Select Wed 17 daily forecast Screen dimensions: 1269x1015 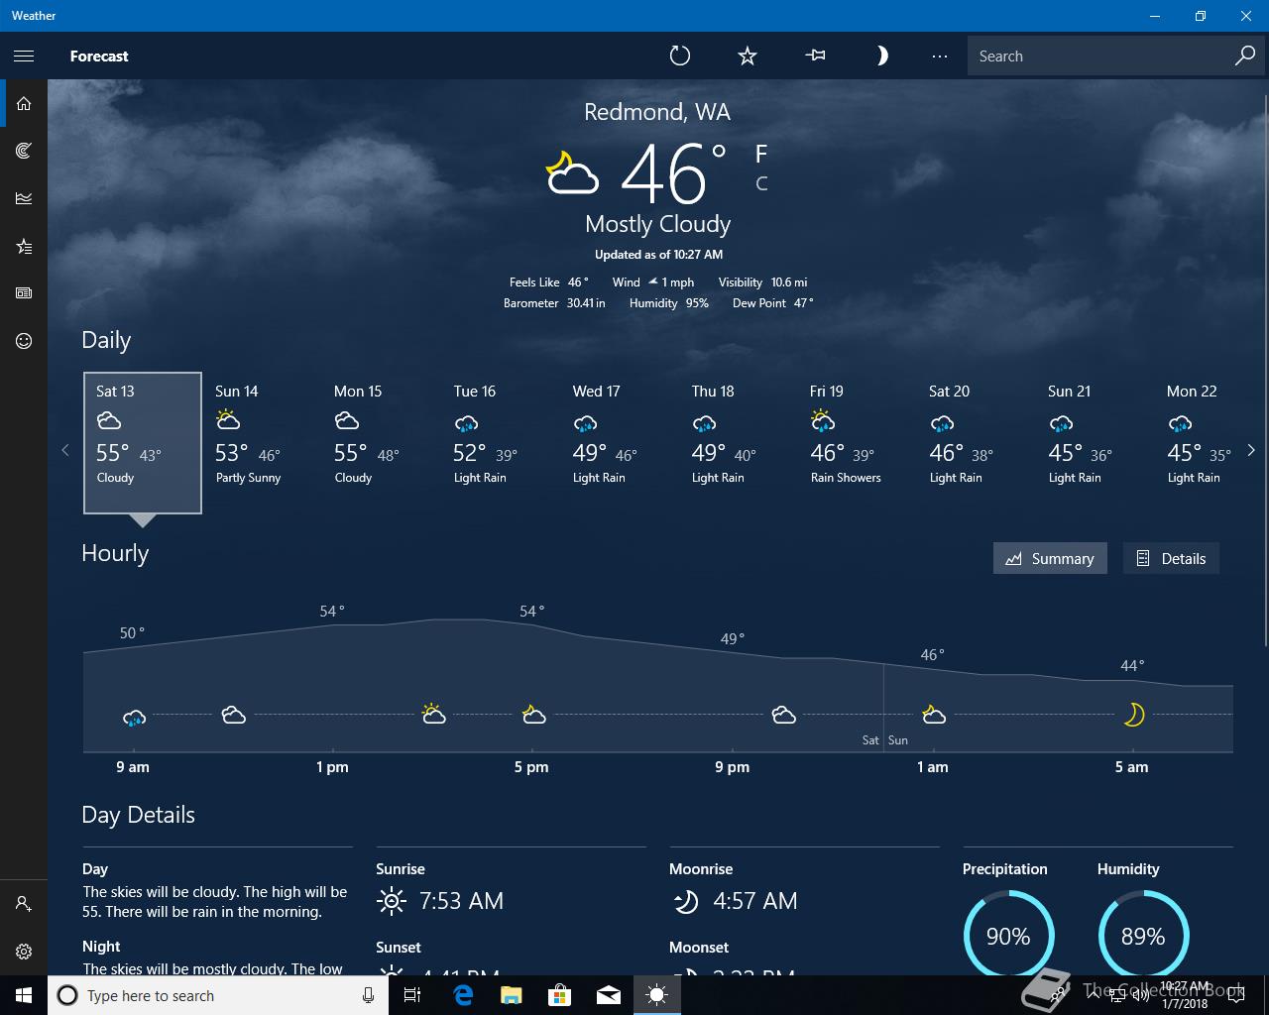(619, 443)
